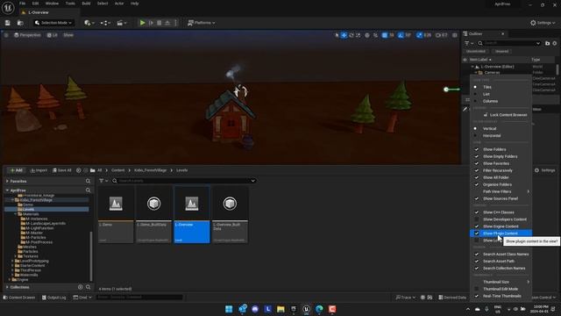Click the viewport layout icon at far right

click(x=455, y=35)
